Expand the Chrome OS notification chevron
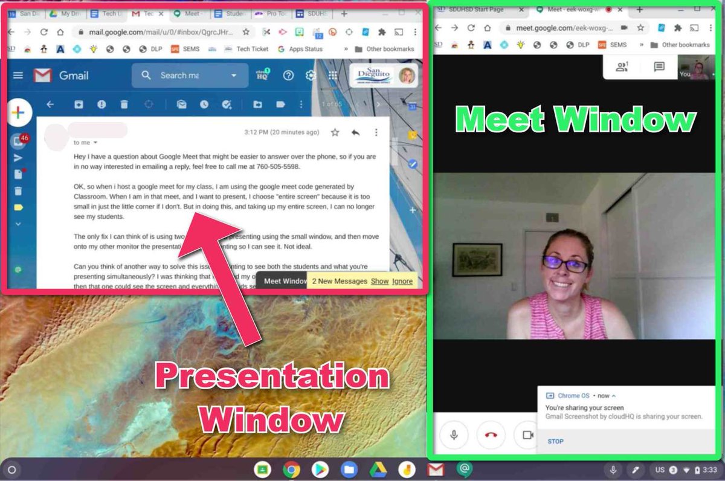This screenshot has width=725, height=481. pos(614,396)
